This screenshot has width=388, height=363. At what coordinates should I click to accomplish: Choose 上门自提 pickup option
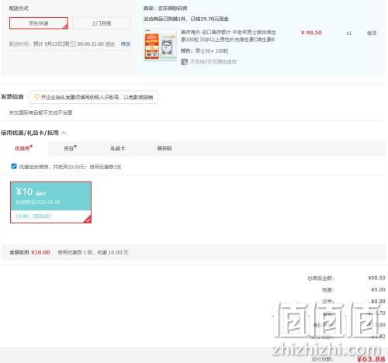tap(102, 23)
